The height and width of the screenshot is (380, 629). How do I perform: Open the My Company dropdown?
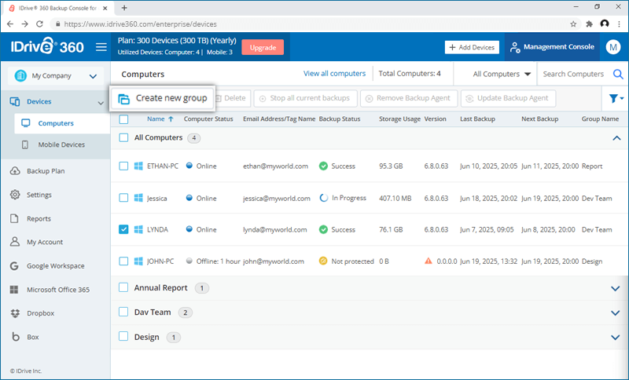pyautogui.click(x=55, y=76)
